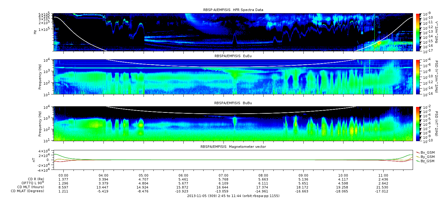Select the 07:00 time axis tick label

coord(223,175)
